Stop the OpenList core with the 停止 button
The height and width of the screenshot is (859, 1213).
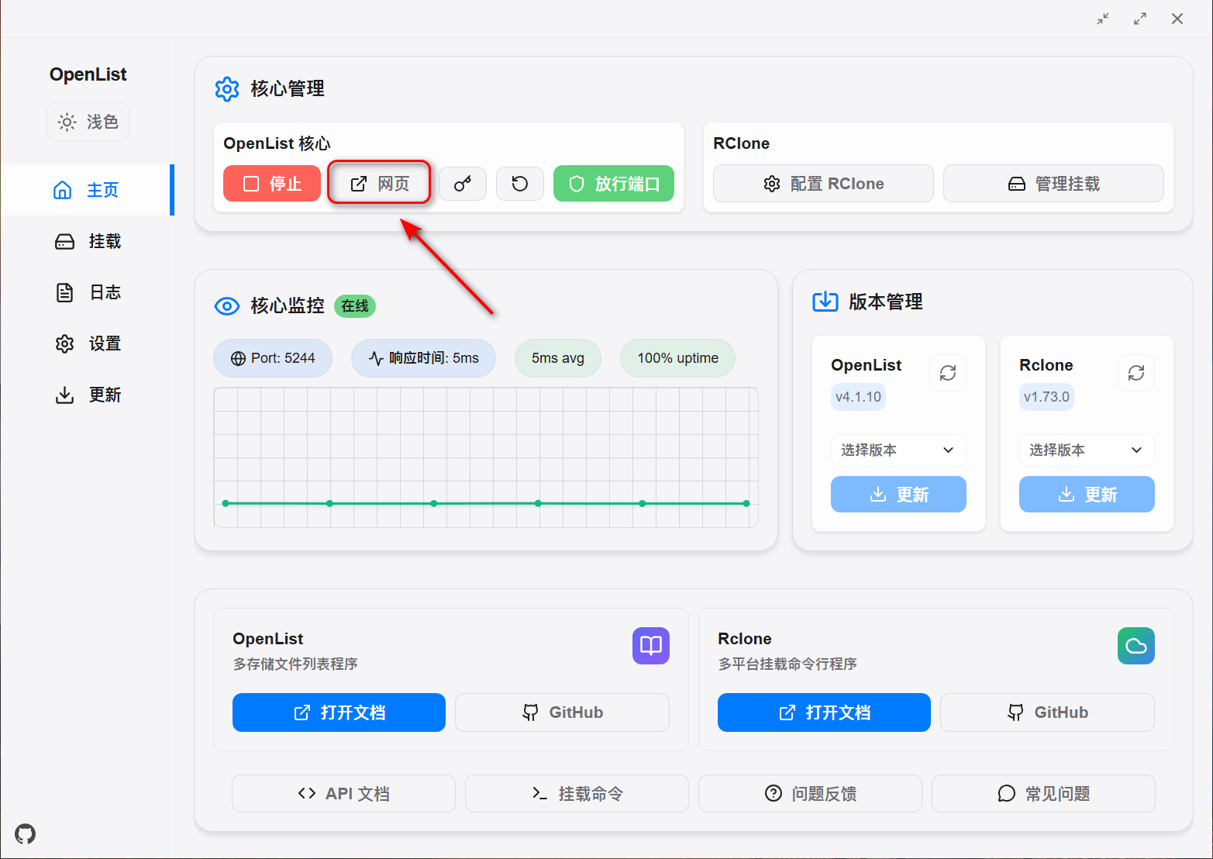(x=271, y=184)
